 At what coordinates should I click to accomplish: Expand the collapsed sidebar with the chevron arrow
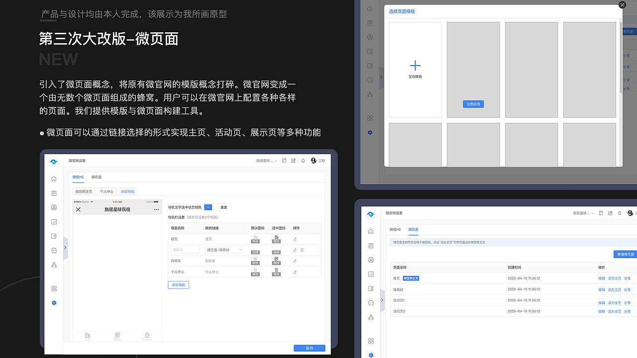click(65, 247)
